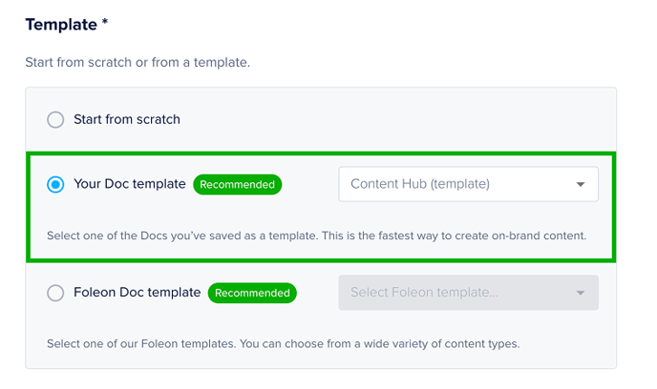Click the "Template" section heading

pos(60,22)
